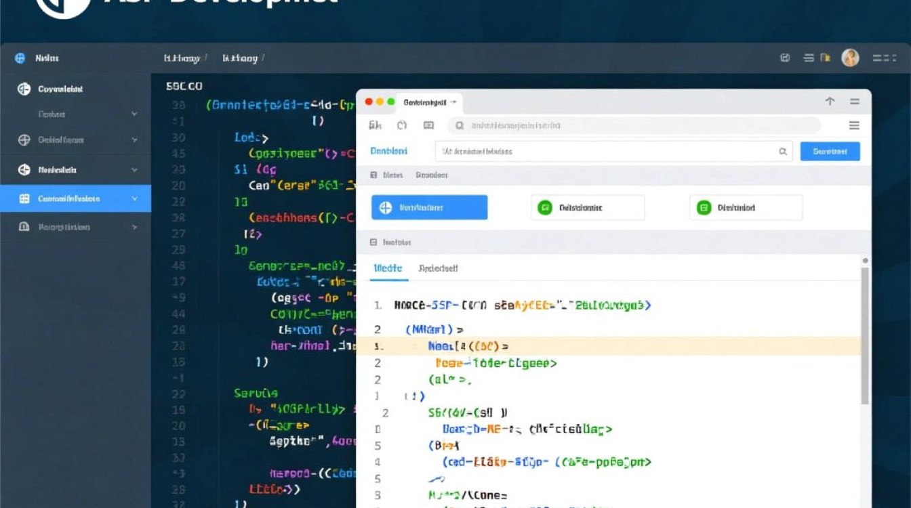The image size is (911, 508).
Task: Click the green icon on the right card
Action: pyautogui.click(x=704, y=208)
